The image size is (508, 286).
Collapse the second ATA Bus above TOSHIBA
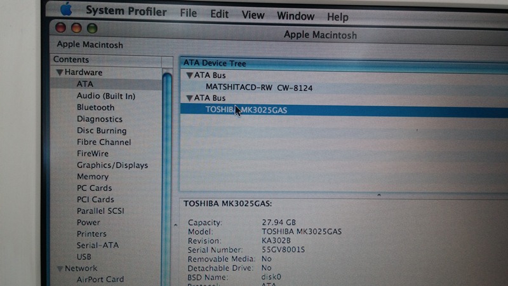tap(189, 98)
